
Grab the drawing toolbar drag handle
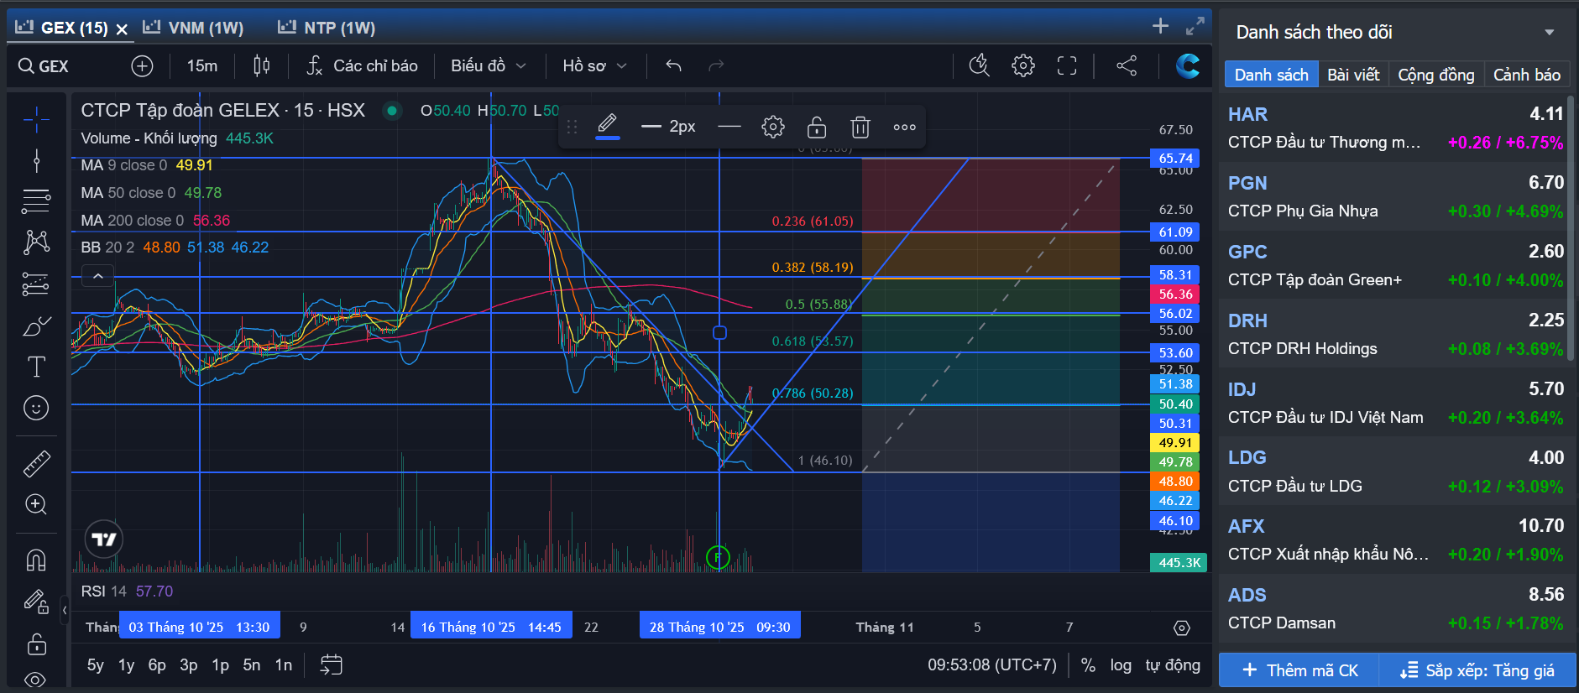573,128
